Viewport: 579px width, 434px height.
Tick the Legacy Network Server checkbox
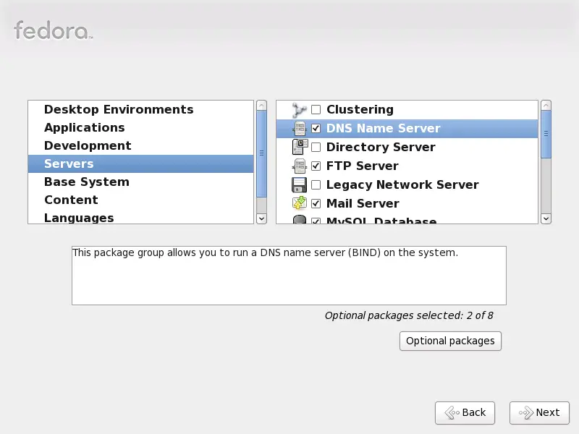[316, 184]
